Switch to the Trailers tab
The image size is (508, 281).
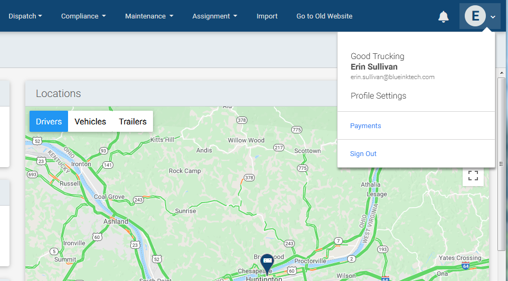click(x=133, y=121)
